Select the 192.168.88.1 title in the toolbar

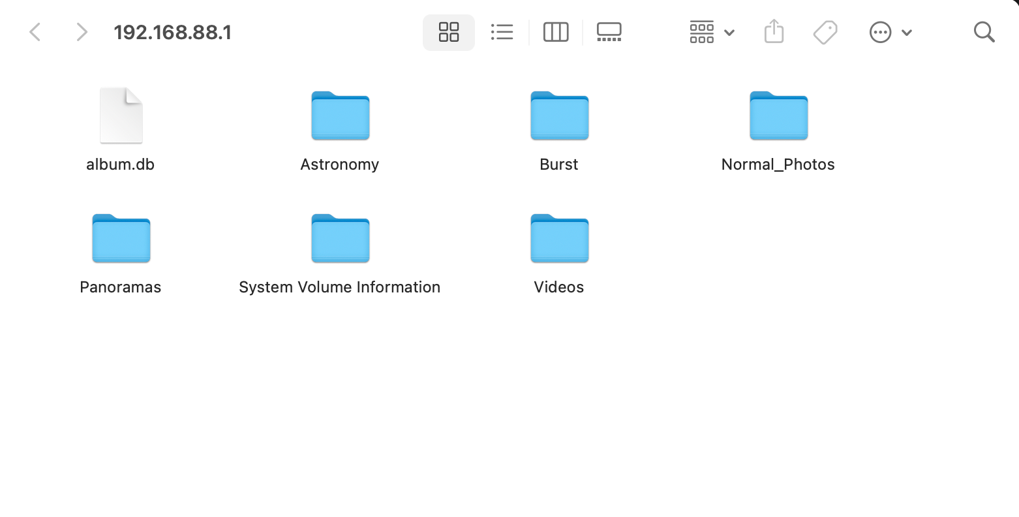[172, 31]
